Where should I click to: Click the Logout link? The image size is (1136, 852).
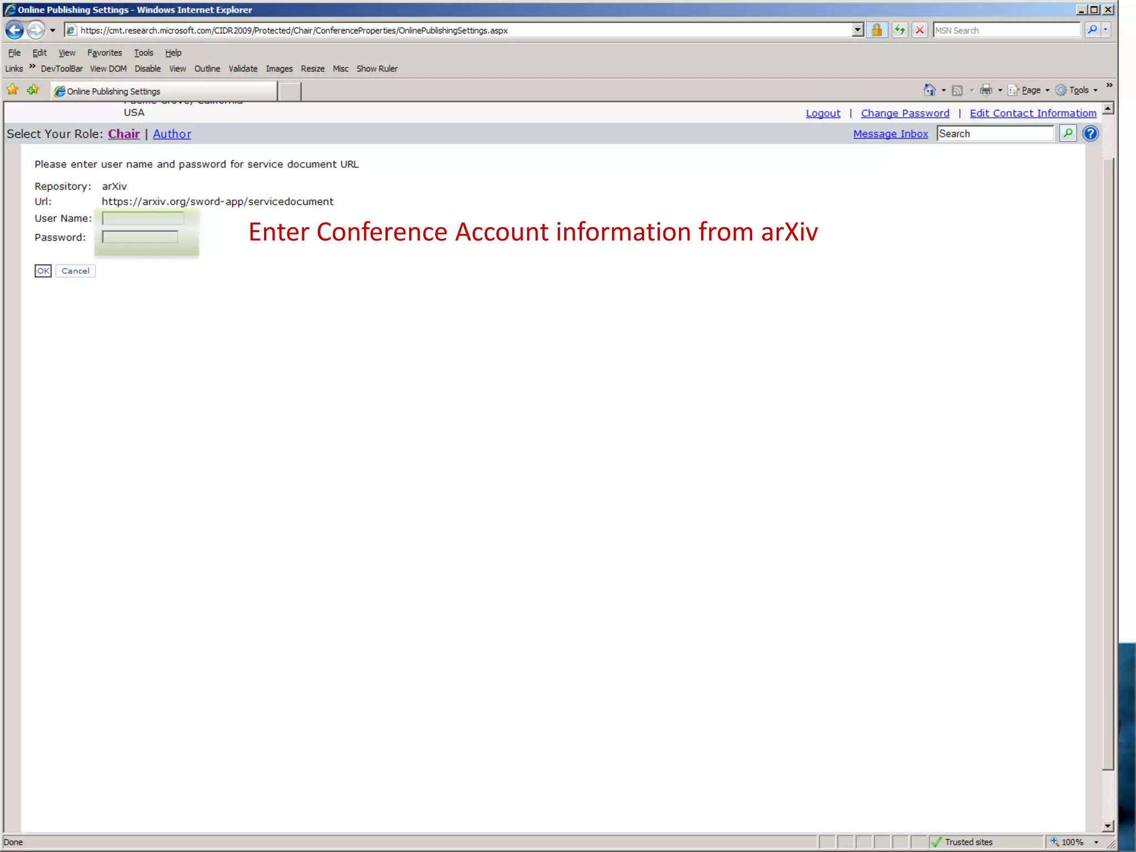tap(823, 113)
